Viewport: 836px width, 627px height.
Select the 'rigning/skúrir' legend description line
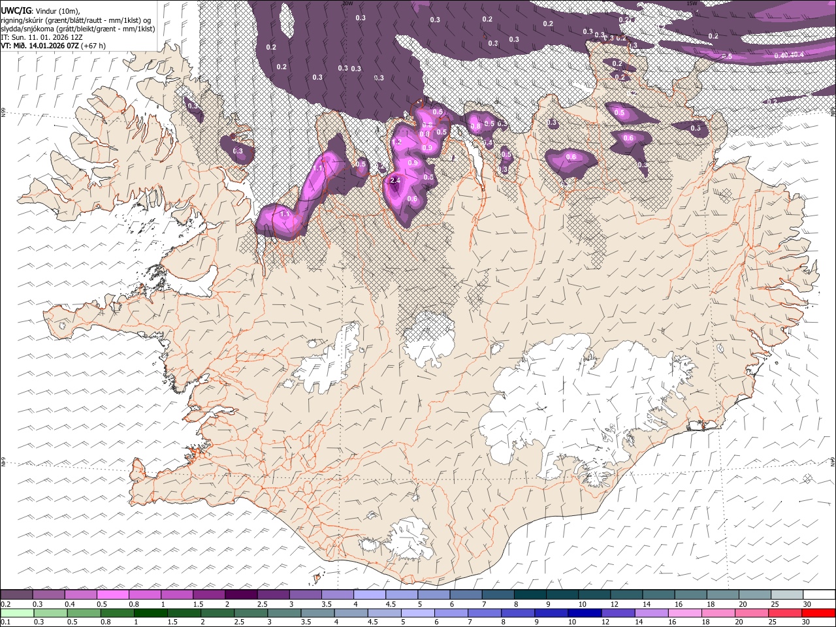[76, 20]
